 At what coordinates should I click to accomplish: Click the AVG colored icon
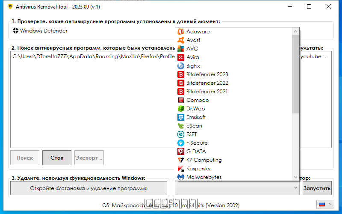click(181, 49)
